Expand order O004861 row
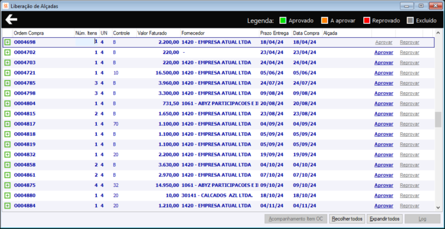The width and height of the screenshot is (445, 229). pyautogui.click(x=7, y=175)
